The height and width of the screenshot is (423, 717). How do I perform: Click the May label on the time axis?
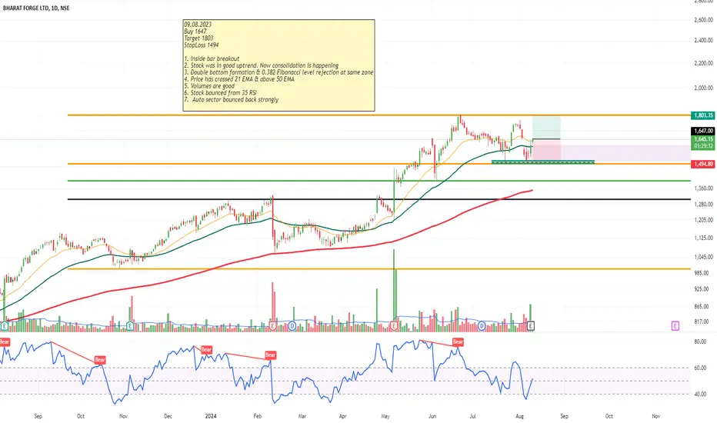tap(385, 416)
